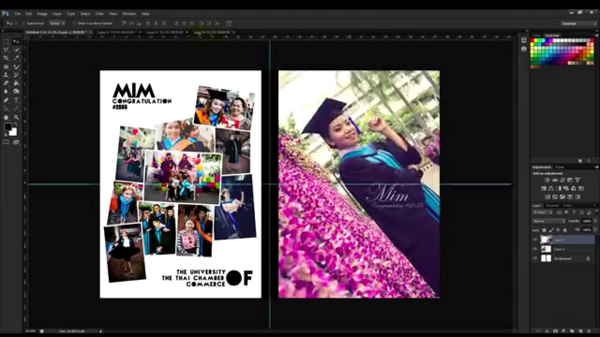Viewport: 600px width, 337px height.
Task: Select the Hand tool
Action: coord(6,117)
